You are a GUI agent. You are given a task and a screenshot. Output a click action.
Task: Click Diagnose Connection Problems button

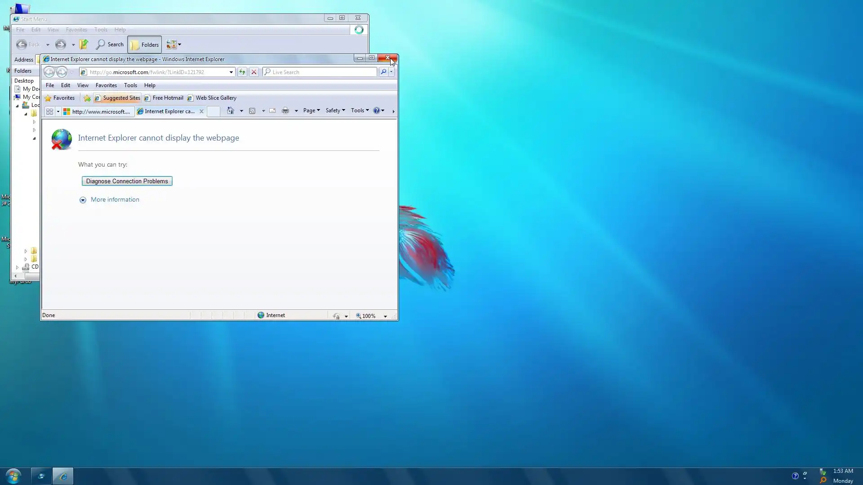click(127, 181)
